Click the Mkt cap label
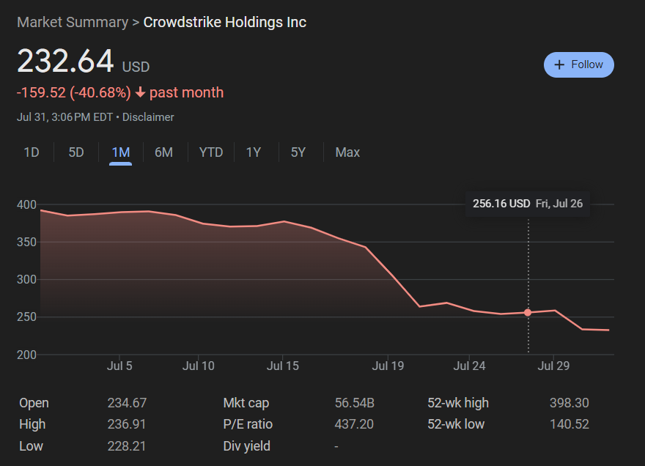This screenshot has width=645, height=466. pos(246,403)
